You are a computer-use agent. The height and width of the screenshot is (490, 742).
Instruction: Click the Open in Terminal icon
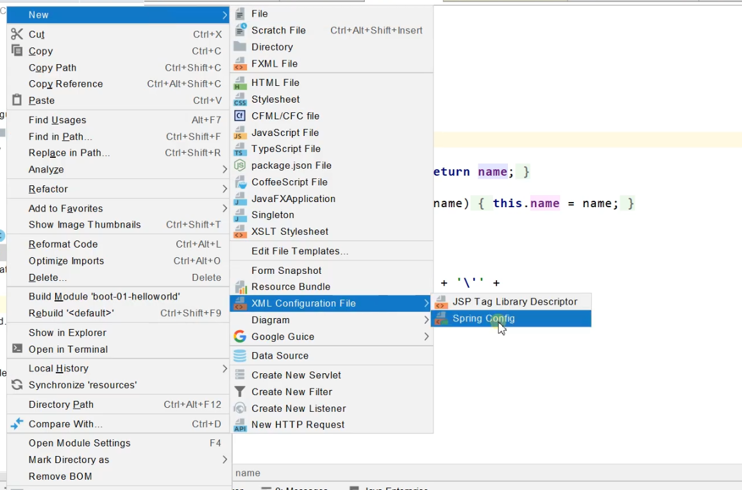[17, 349]
